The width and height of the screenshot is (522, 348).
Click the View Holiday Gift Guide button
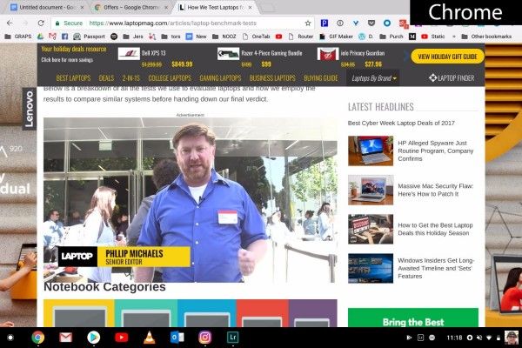pyautogui.click(x=447, y=57)
